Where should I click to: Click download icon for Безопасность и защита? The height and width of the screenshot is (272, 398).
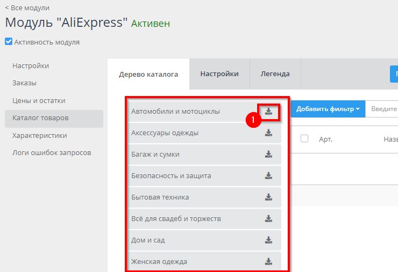(268, 176)
